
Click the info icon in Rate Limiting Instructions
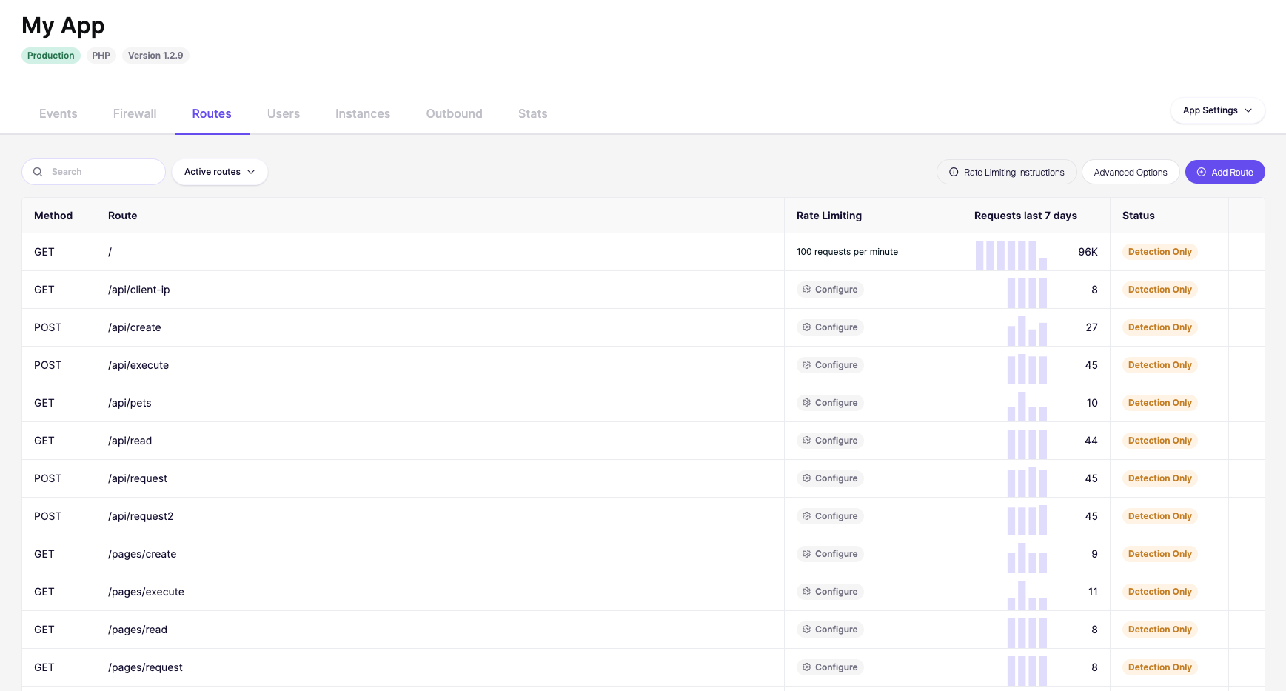[954, 172]
